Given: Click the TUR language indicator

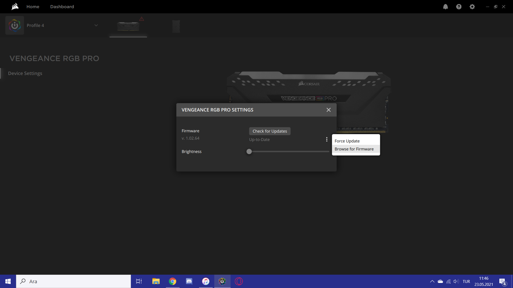Looking at the screenshot, I should [466, 281].
